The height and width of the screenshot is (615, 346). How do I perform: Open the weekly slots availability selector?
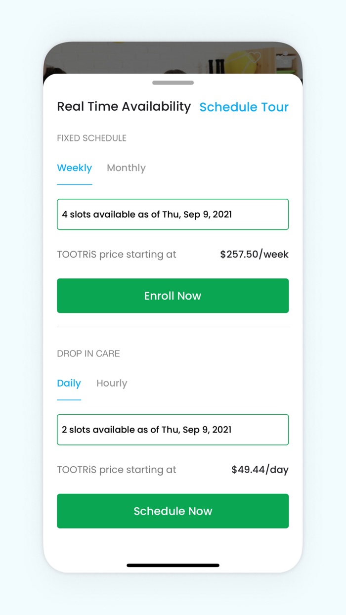coord(173,214)
